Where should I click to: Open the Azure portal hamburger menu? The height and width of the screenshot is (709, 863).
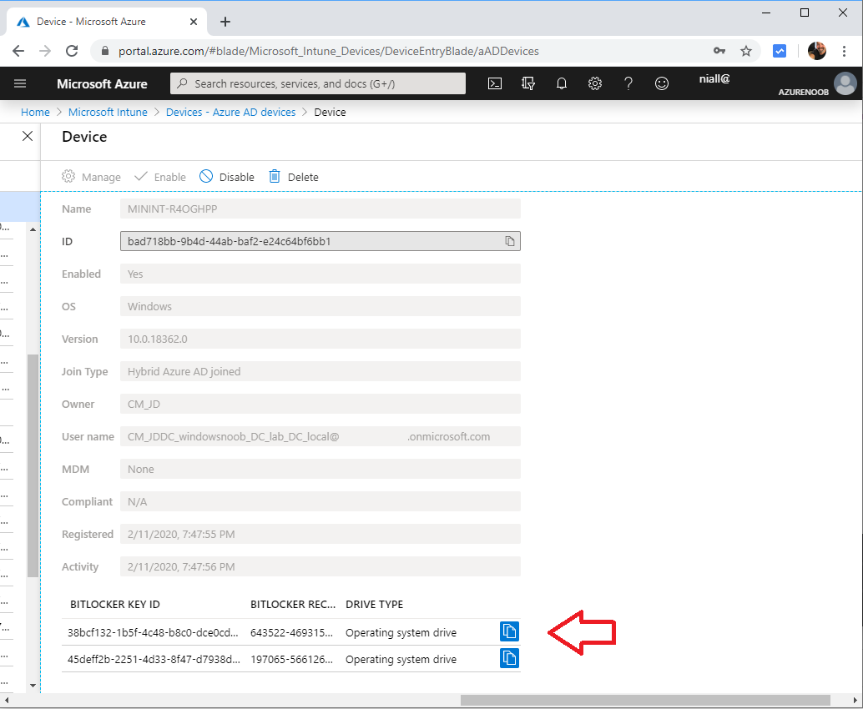20,83
